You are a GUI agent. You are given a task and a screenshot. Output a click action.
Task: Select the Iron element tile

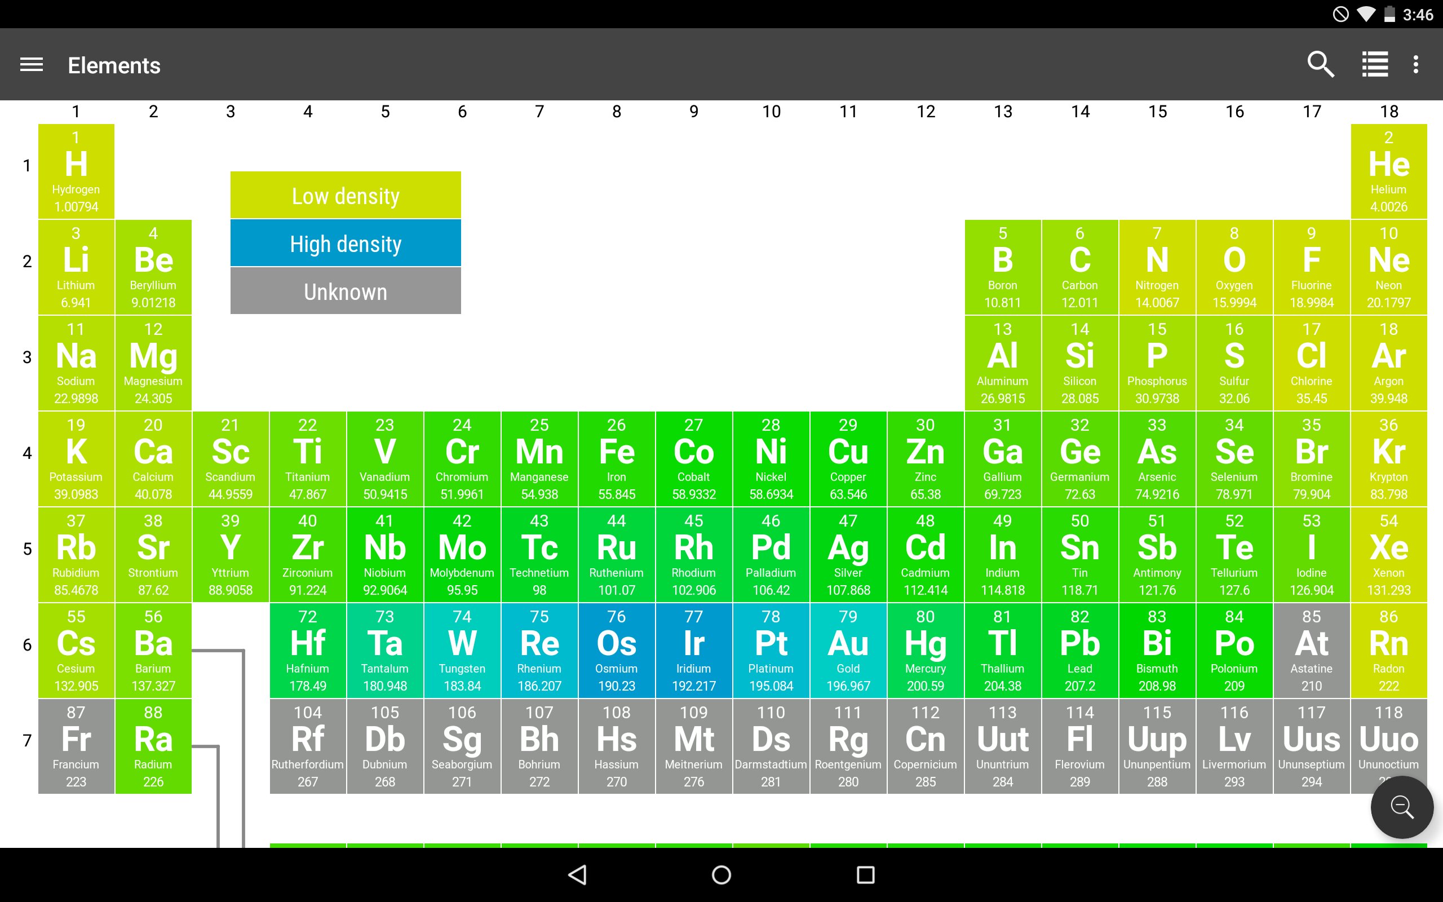(617, 458)
